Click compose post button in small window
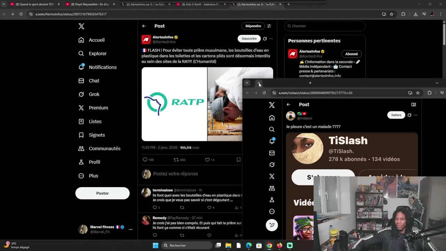446x251 pixels. 272,225
